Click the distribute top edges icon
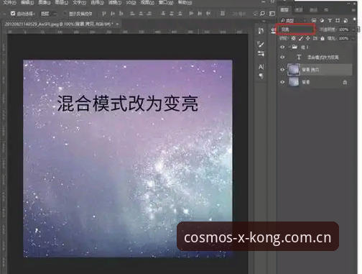Image resolution: width=362 pixels, height=274 pixels. (x=163, y=14)
